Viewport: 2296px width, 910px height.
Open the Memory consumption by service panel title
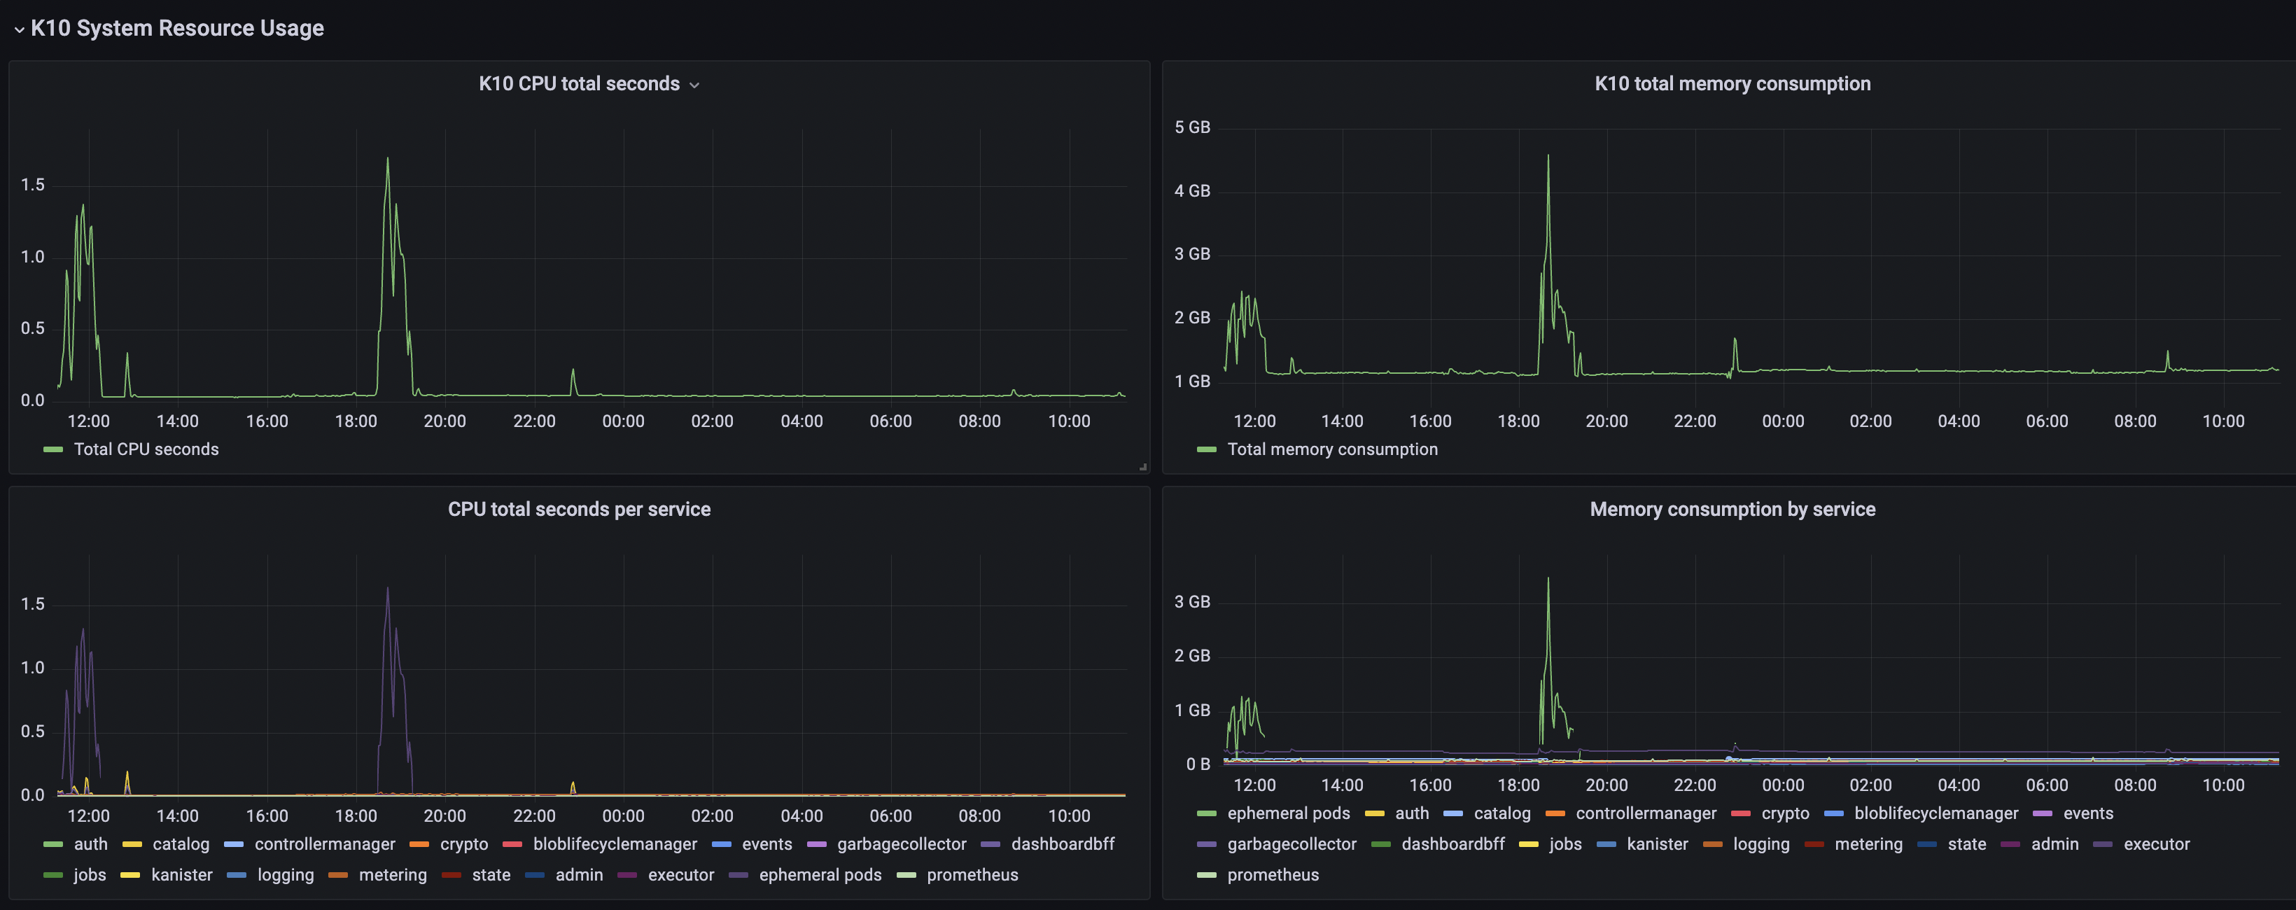coord(1732,509)
